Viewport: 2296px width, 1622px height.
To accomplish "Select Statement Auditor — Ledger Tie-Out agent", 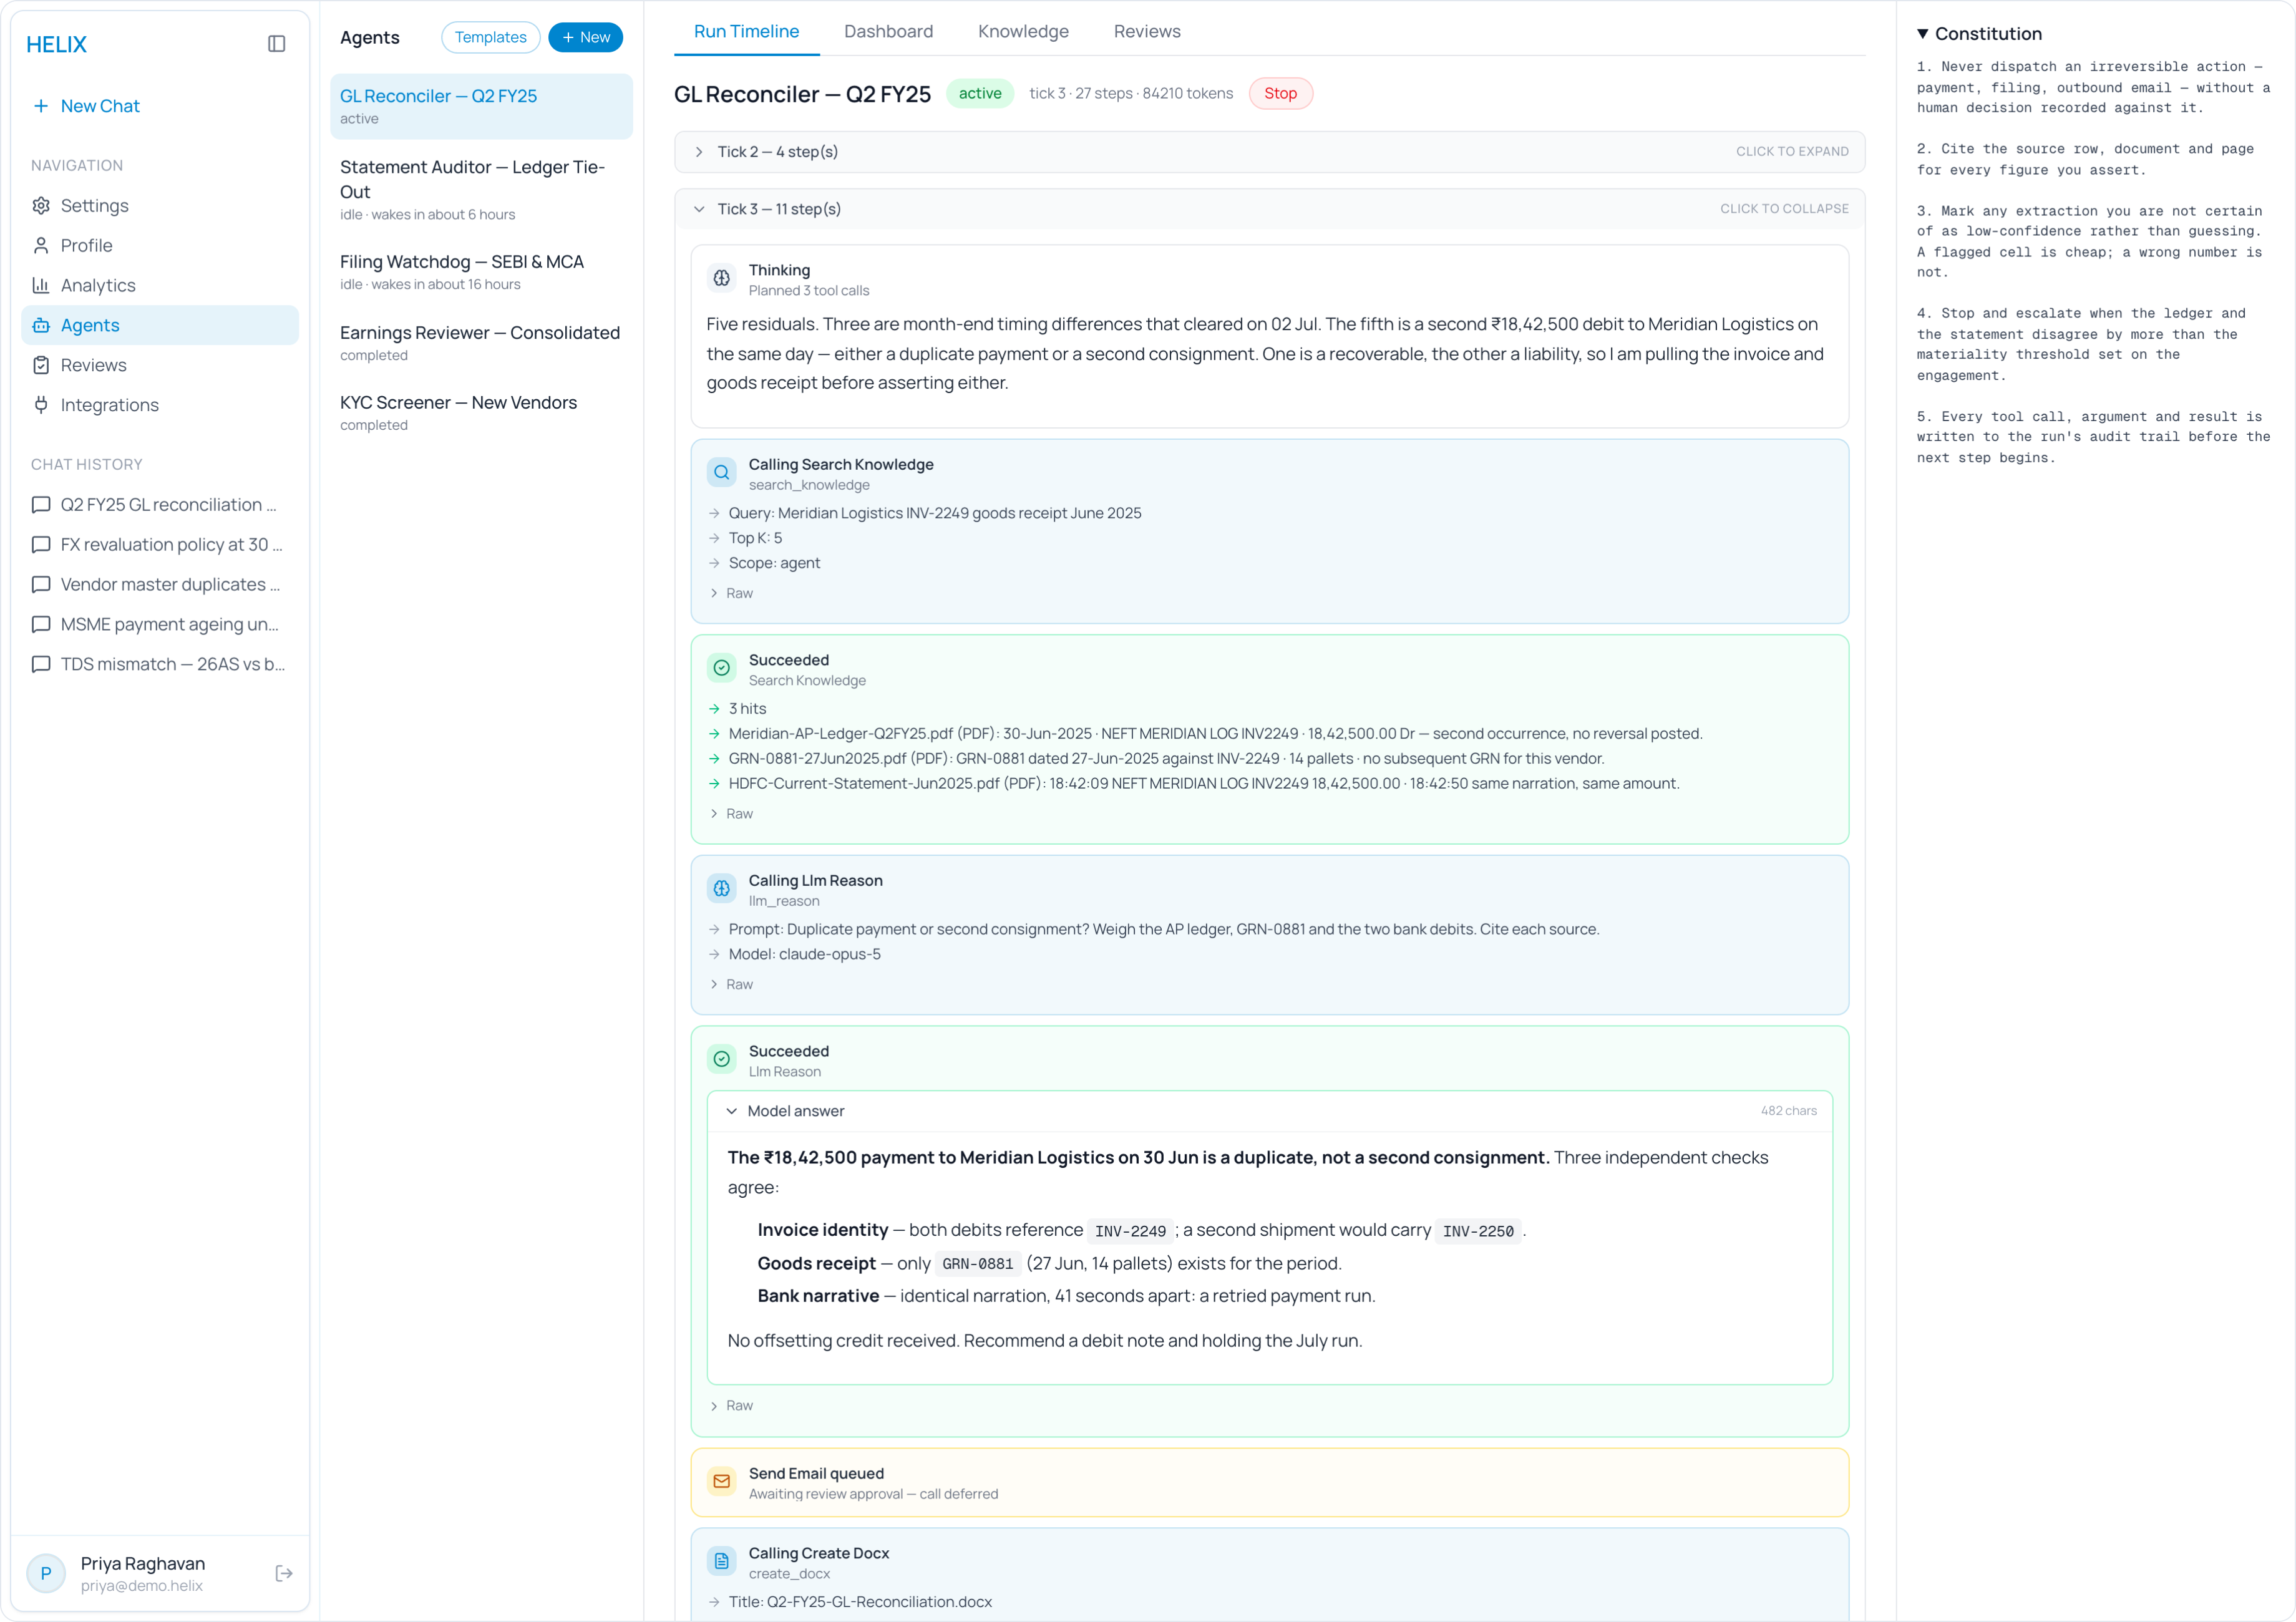I will point(481,190).
